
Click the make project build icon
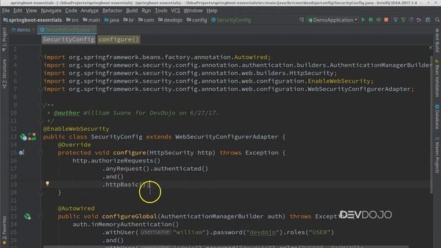point(301,20)
